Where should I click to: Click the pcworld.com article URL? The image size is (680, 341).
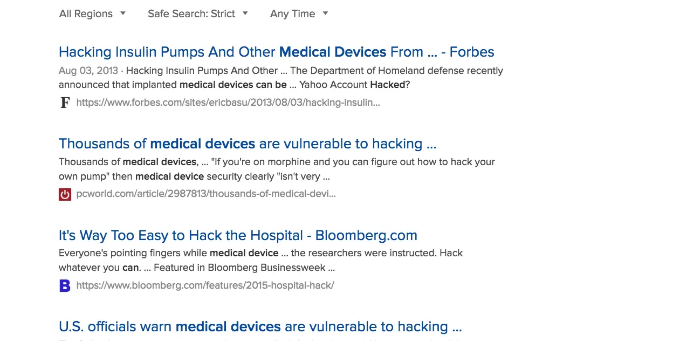pos(206,194)
